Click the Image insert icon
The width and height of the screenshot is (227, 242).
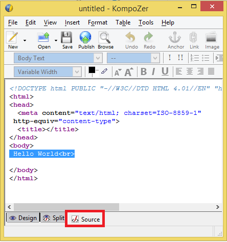[211, 37]
